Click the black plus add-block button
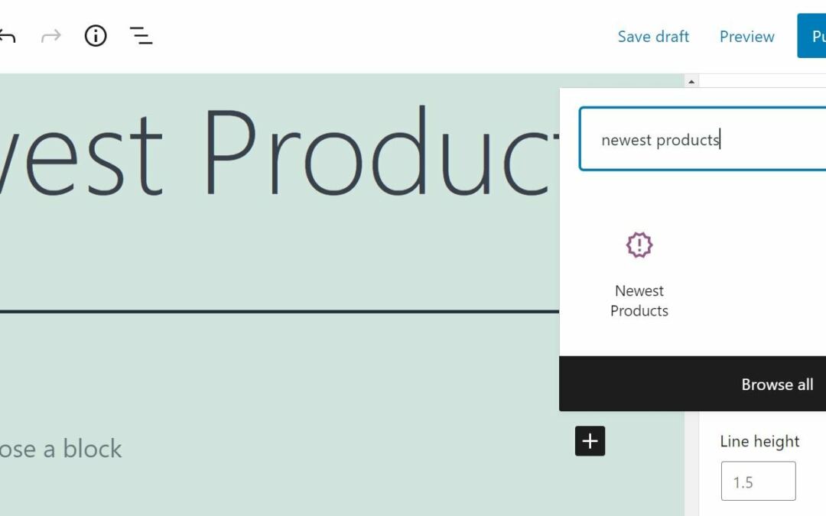This screenshot has height=516, width=826. click(590, 441)
